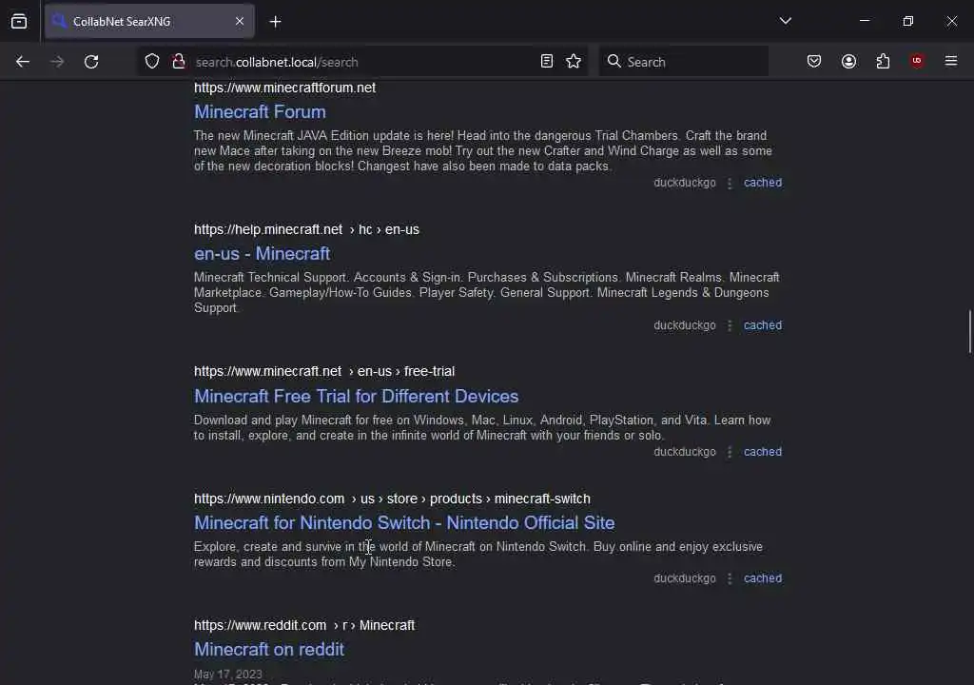Screen dimensions: 974x685
Task: Go back to previous page
Action: pyautogui.click(x=23, y=62)
